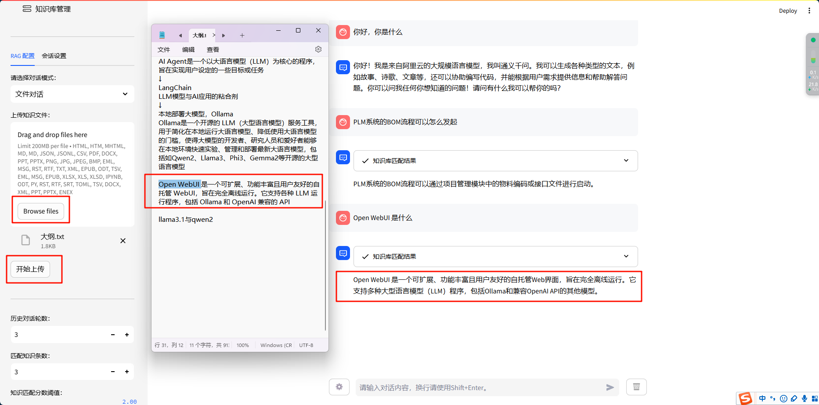Screen dimensions: 819x405
Task: Click the network speed floating widget readout
Action: click(813, 80)
